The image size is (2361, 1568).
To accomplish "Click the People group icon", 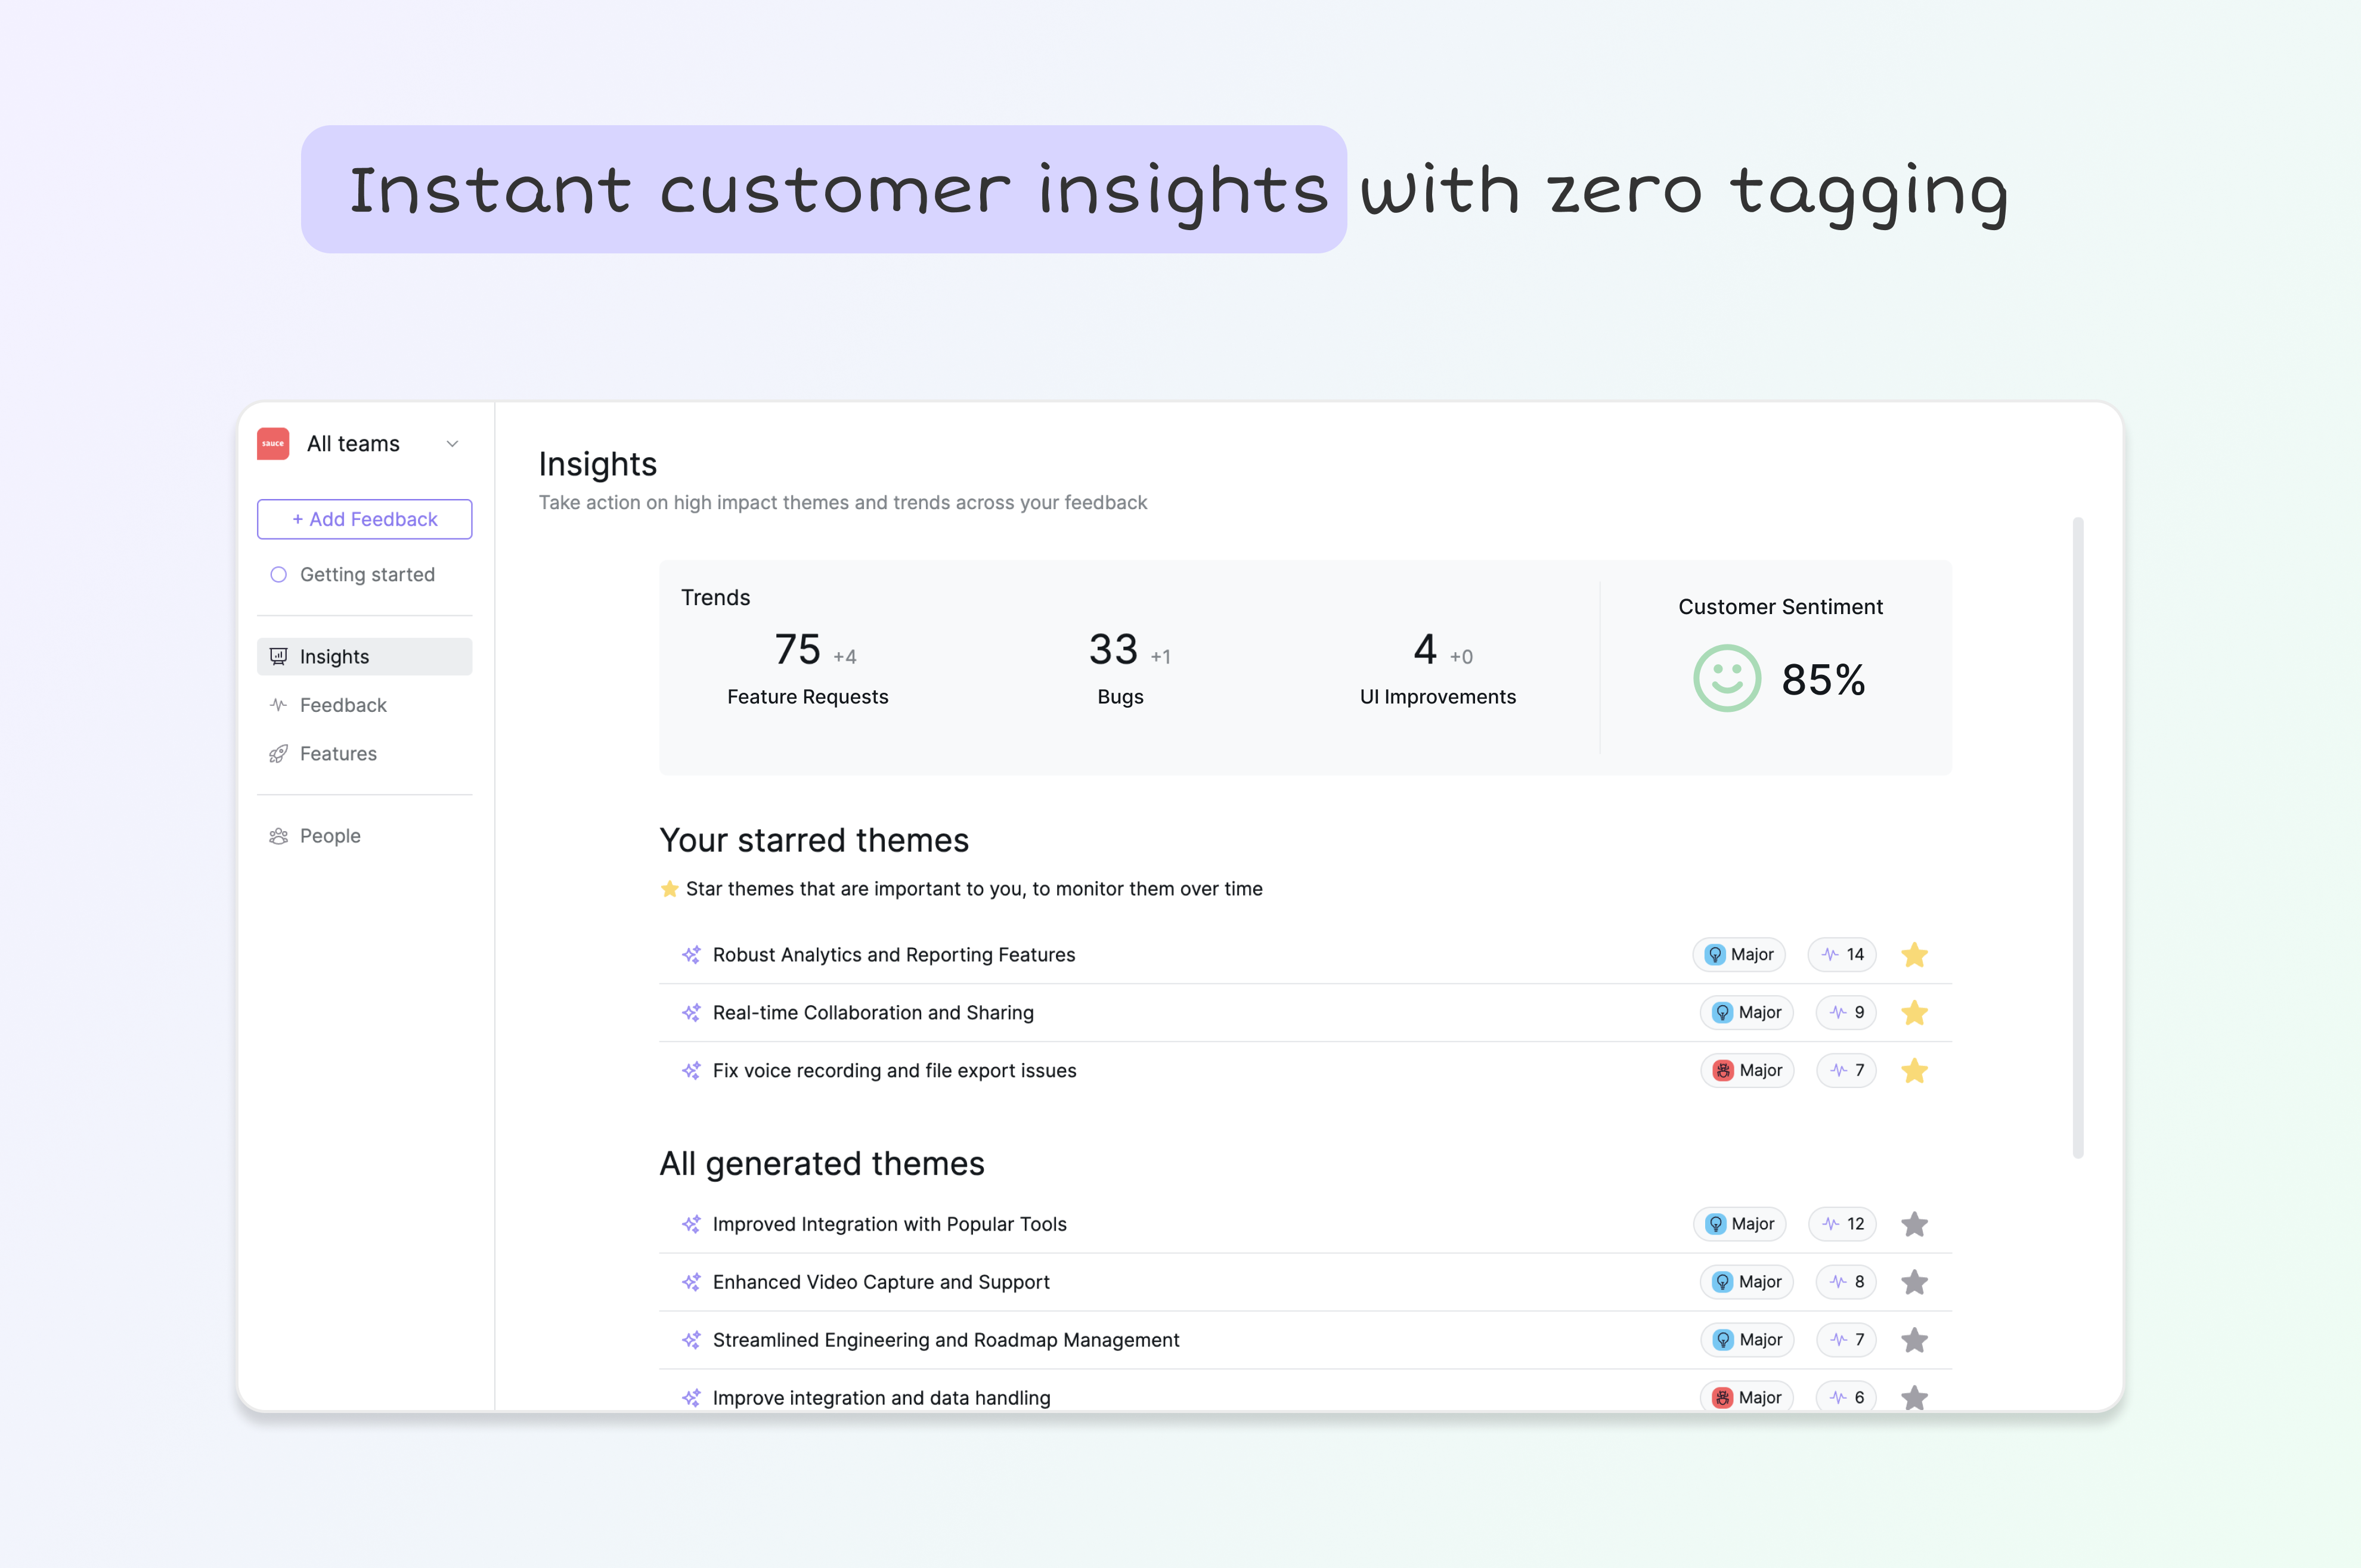I will 279,836.
